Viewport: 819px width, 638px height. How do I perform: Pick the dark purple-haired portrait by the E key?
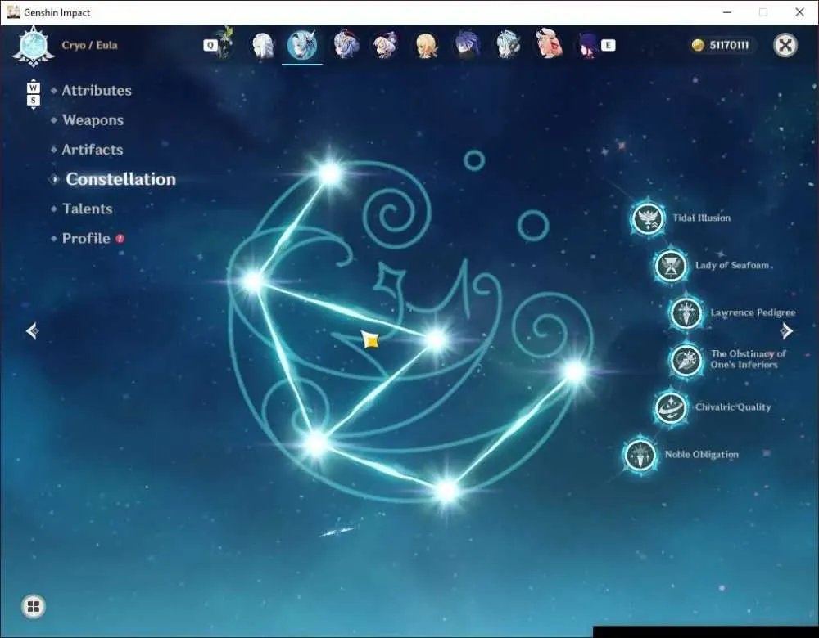click(x=588, y=45)
